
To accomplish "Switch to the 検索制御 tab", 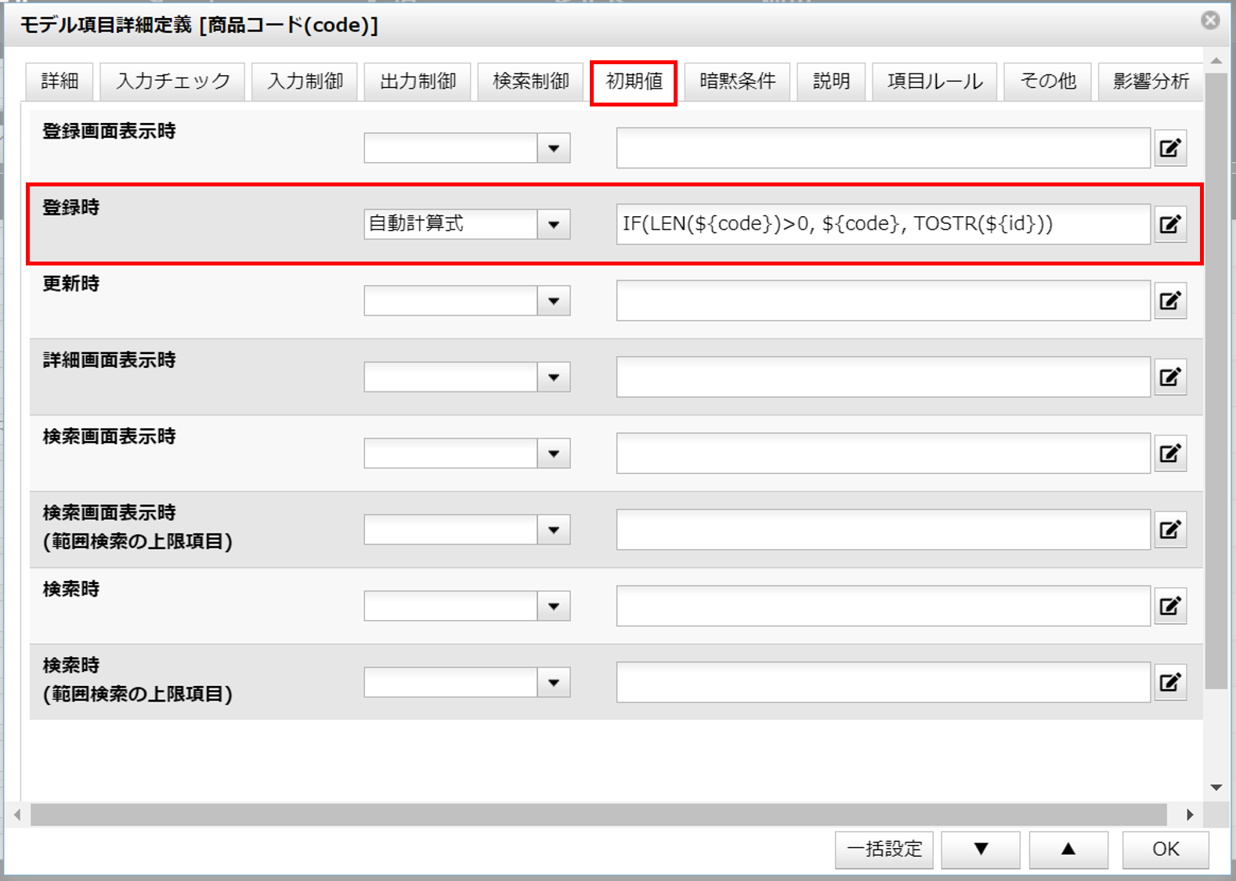I will point(530,81).
